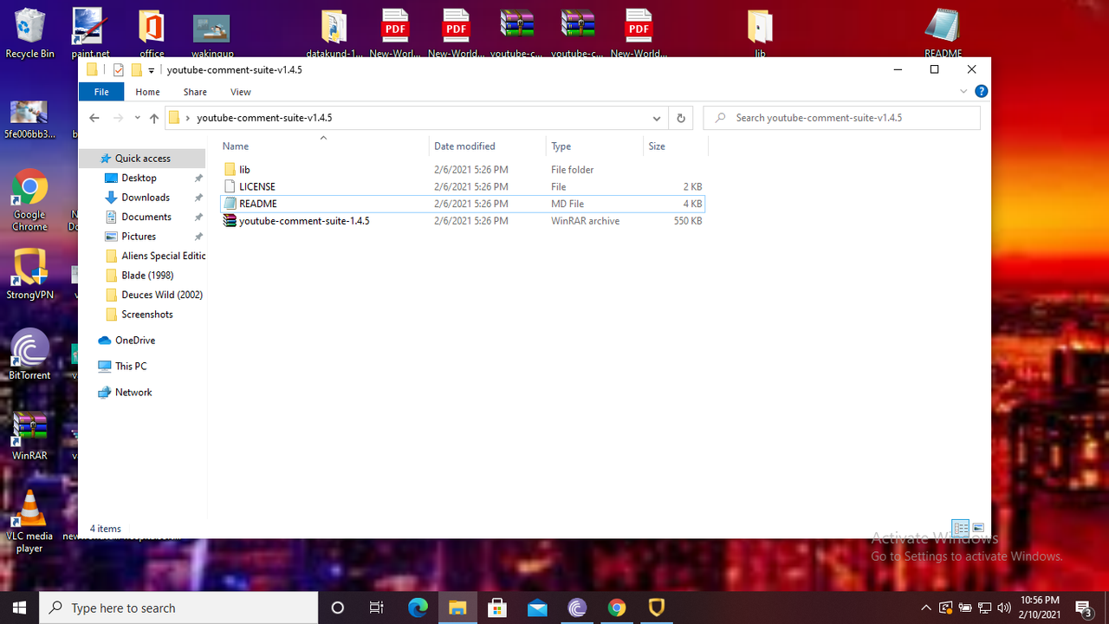Image resolution: width=1109 pixels, height=624 pixels.
Task: Switch to large thumbnails view
Action: coord(978,527)
